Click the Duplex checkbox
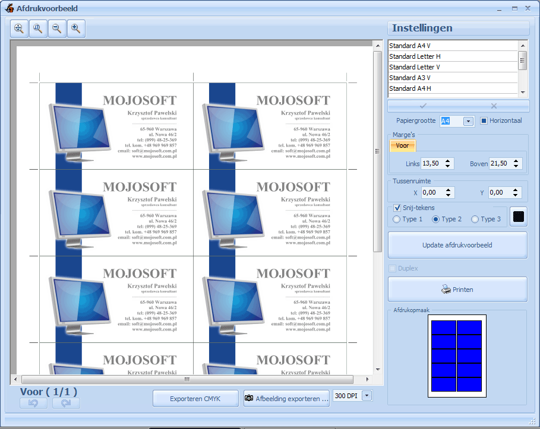 [x=392, y=268]
